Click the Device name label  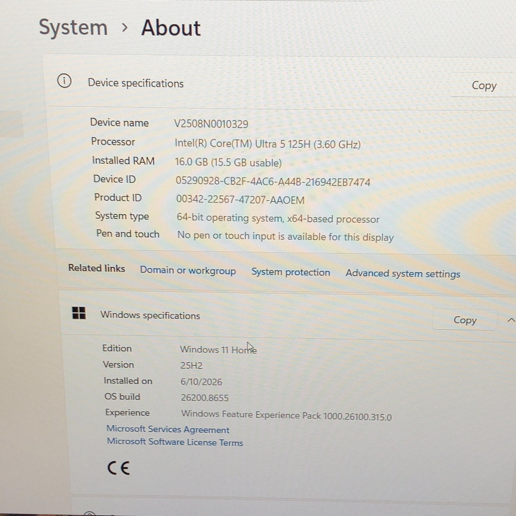(119, 122)
